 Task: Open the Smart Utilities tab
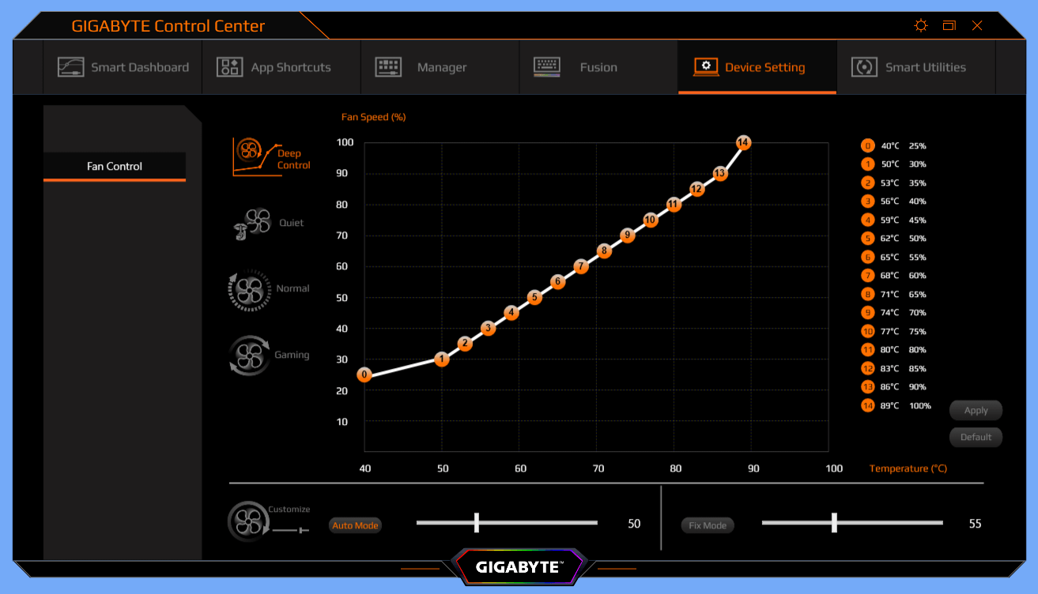pyautogui.click(x=916, y=67)
